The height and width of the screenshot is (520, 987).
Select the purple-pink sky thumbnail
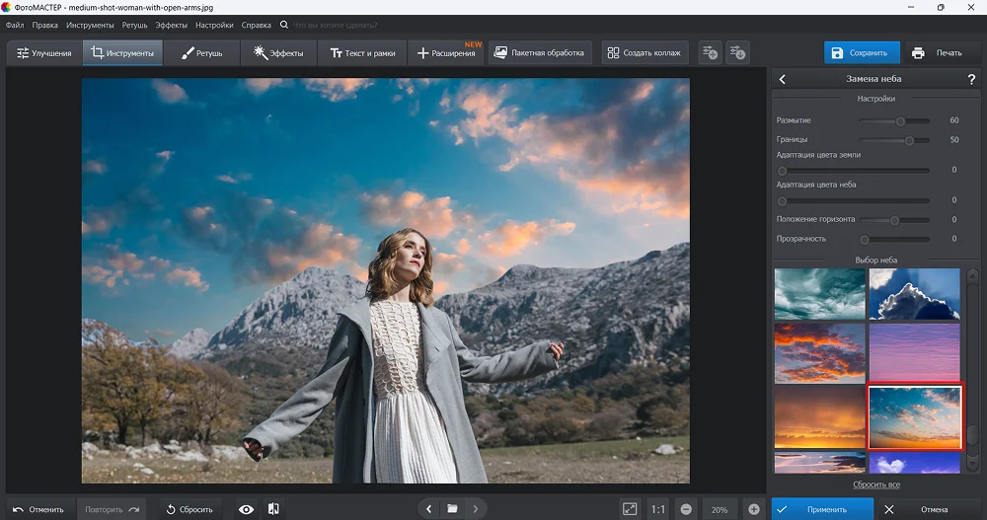pyautogui.click(x=914, y=353)
